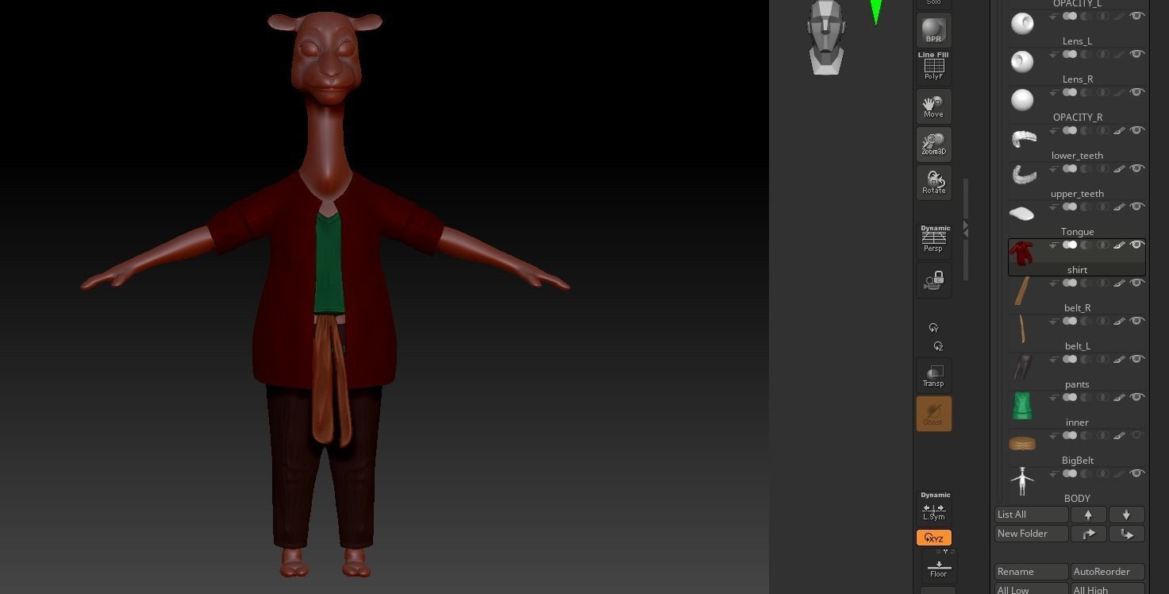Select the lower_teeth subtool thumbnail
Image resolution: width=1169 pixels, height=594 pixels.
pos(1022,138)
